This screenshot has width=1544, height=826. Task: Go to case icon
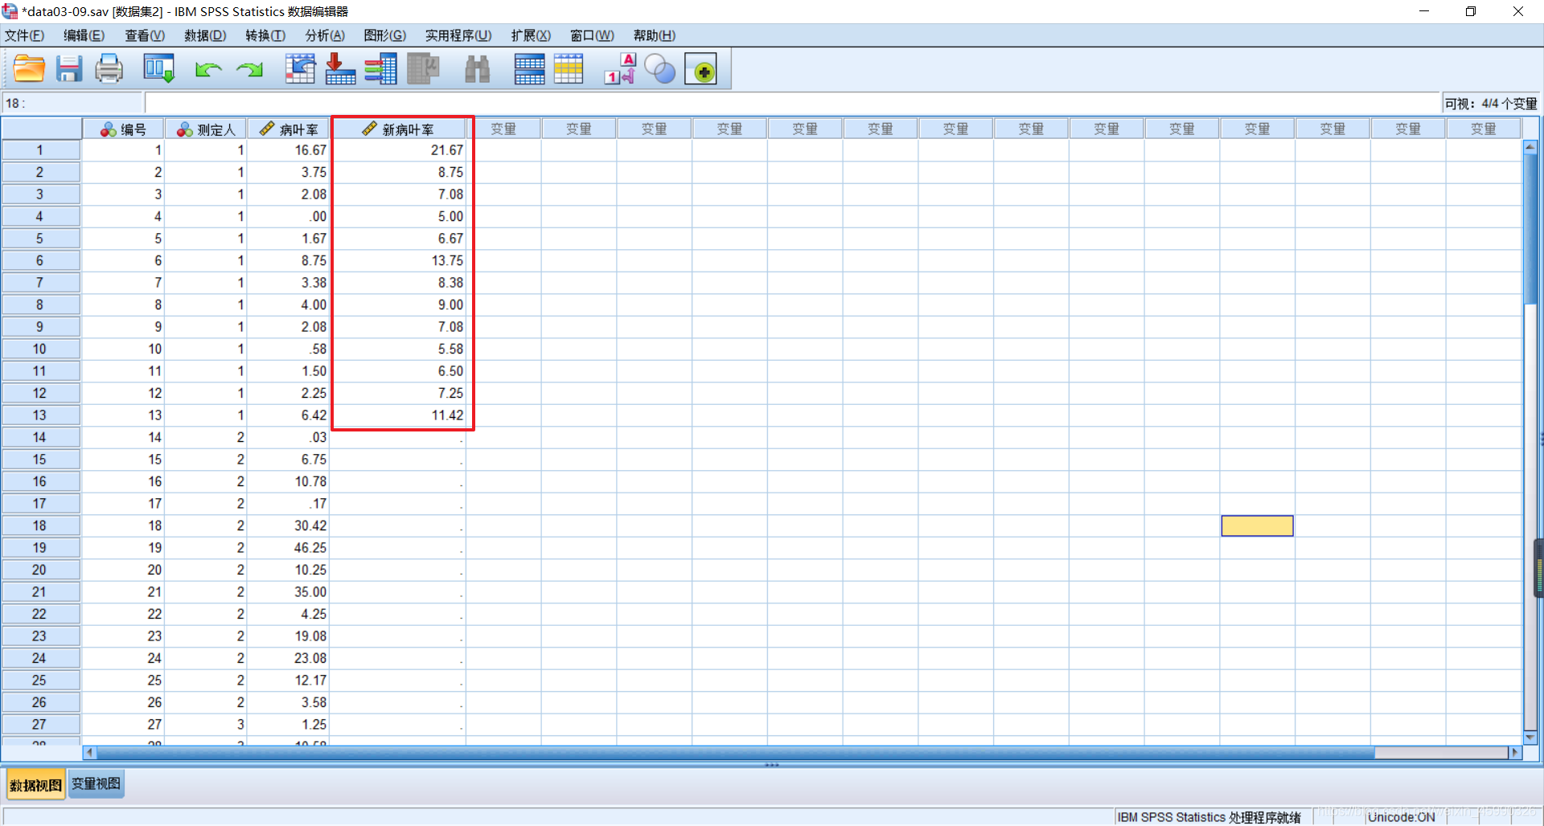(300, 69)
